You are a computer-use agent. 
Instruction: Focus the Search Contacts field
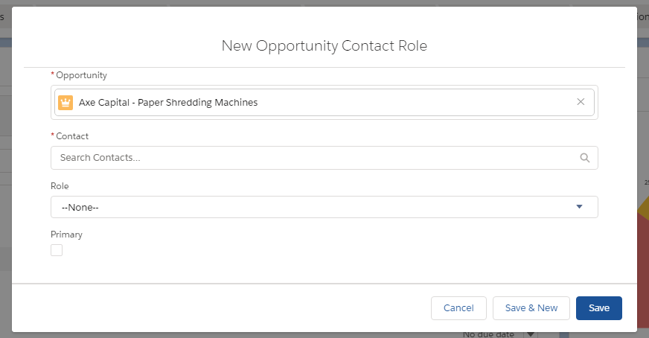pyautogui.click(x=313, y=158)
